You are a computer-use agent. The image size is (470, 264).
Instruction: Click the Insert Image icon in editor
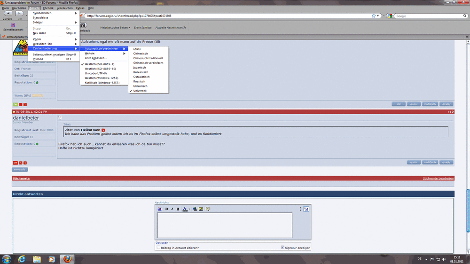coord(201,209)
